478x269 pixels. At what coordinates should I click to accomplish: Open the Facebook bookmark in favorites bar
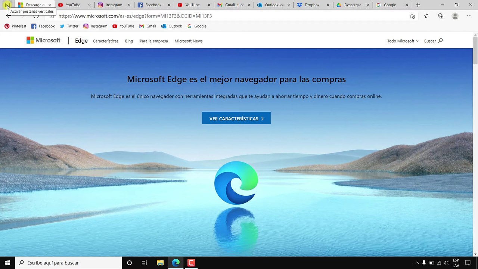[43, 26]
